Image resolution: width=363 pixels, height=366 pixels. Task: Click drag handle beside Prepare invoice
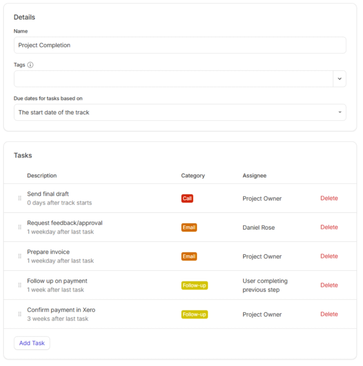click(20, 256)
